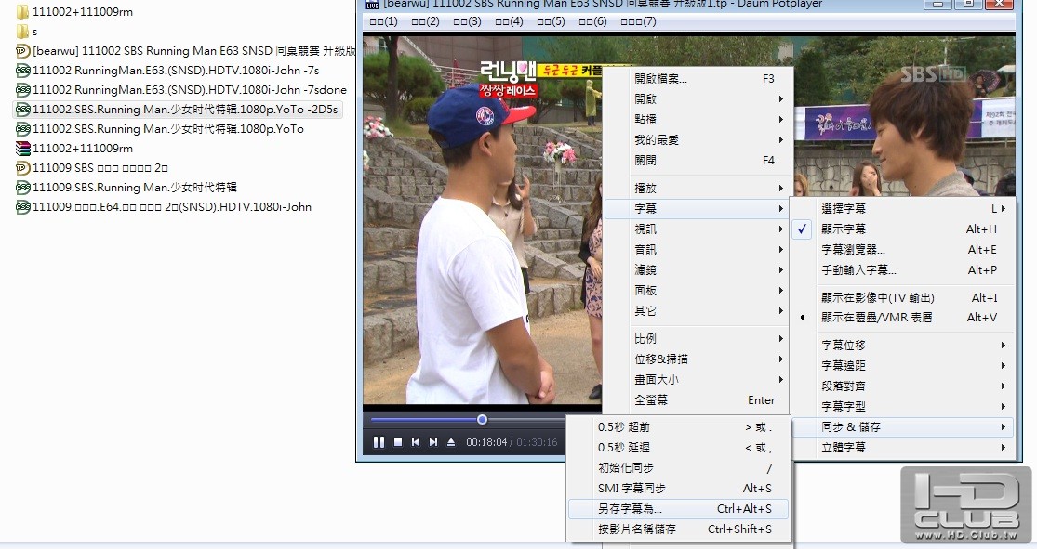
Task: Click 初始化同步 entry
Action: (x=679, y=468)
